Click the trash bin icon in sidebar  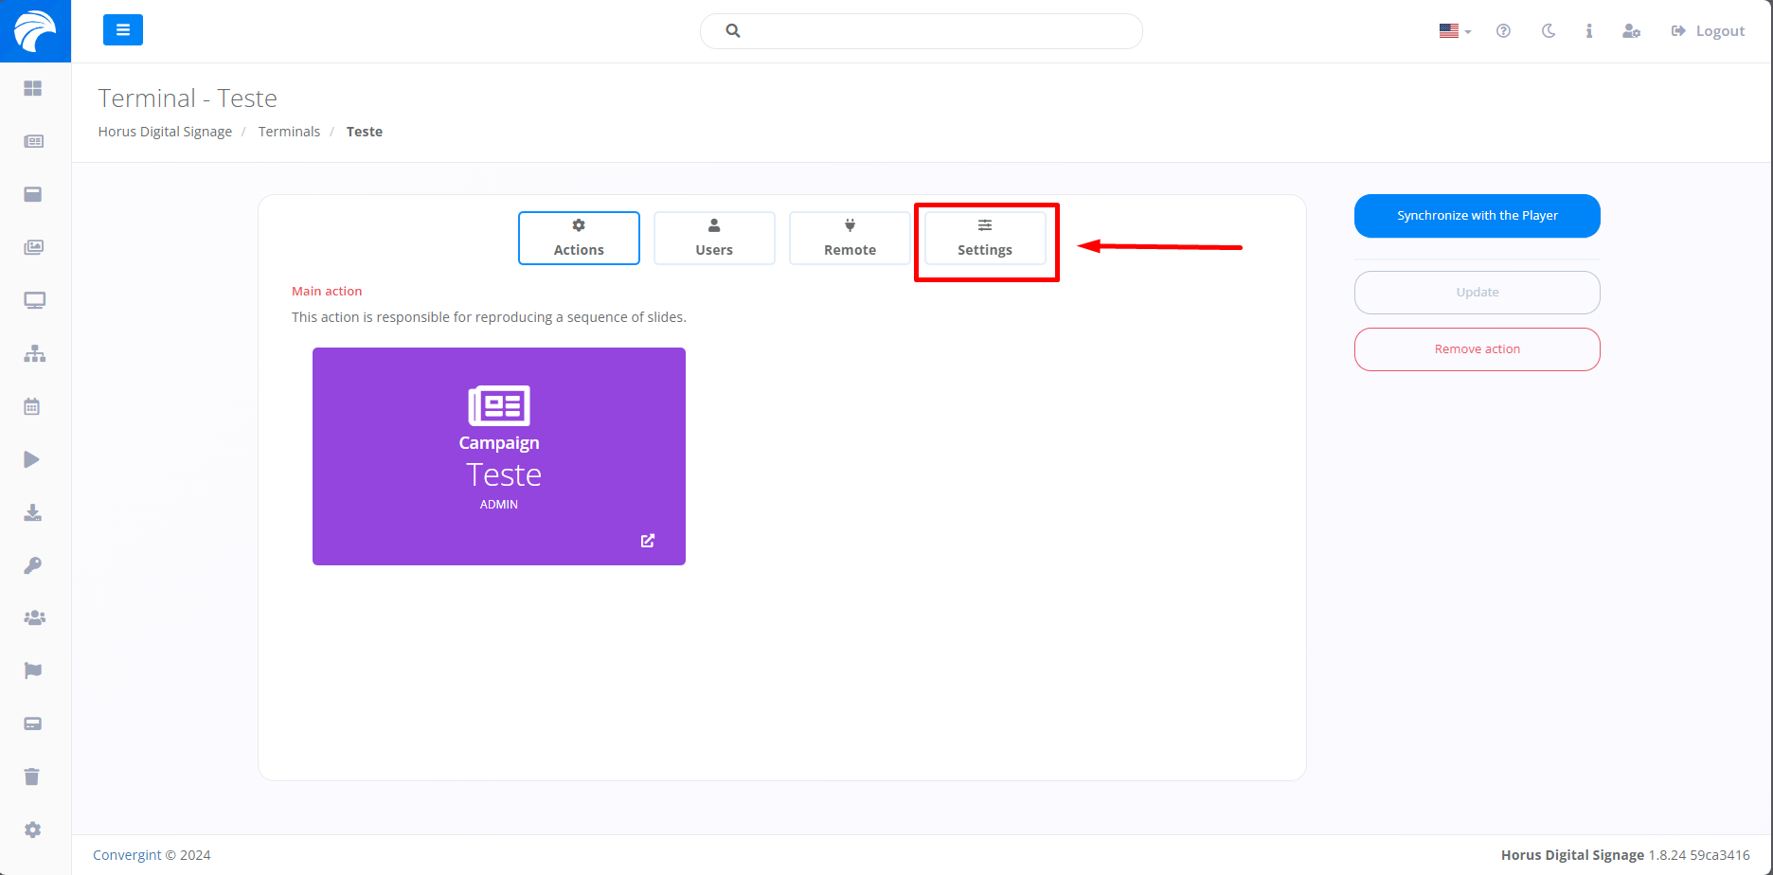(x=32, y=777)
